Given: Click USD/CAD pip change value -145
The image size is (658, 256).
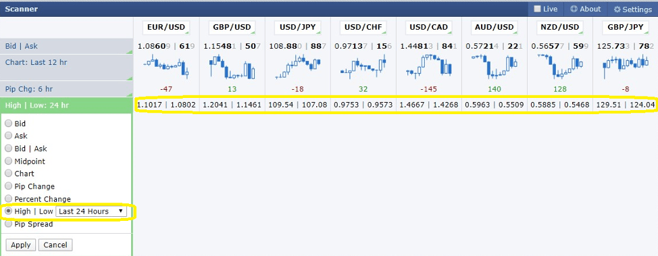Looking at the screenshot, I should point(429,89).
